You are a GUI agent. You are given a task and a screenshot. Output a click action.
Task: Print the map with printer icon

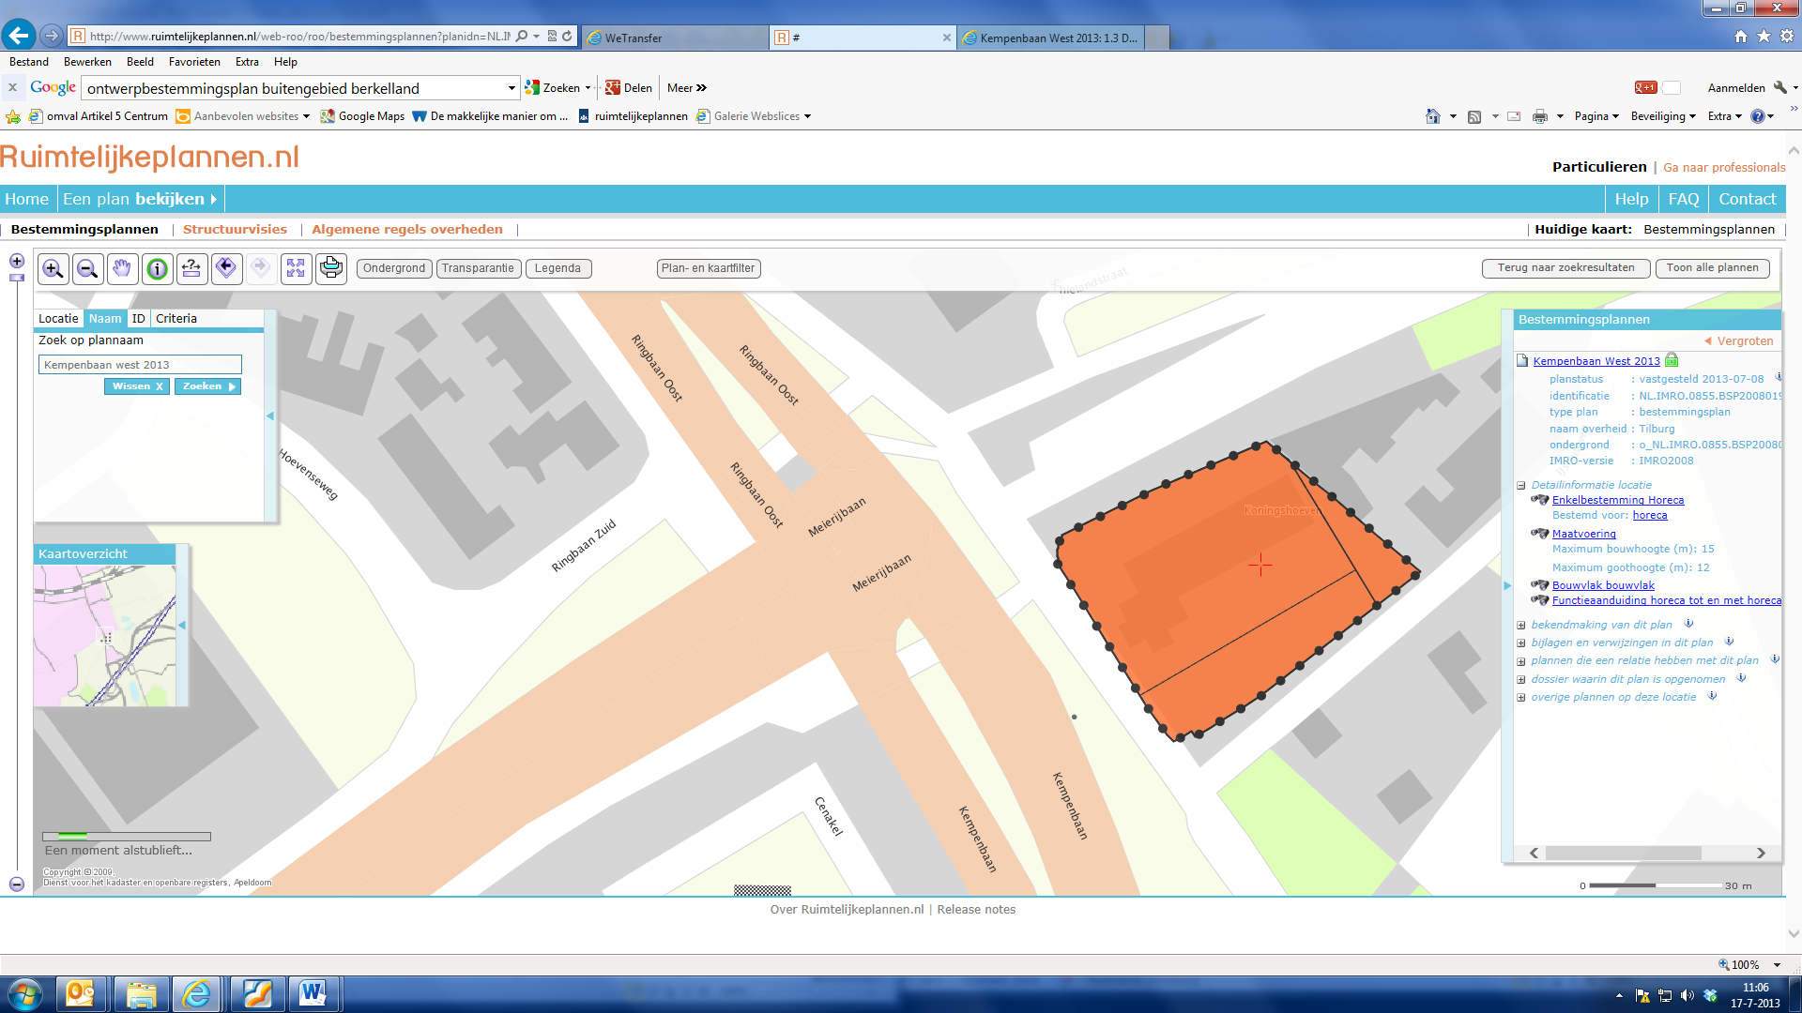(330, 269)
